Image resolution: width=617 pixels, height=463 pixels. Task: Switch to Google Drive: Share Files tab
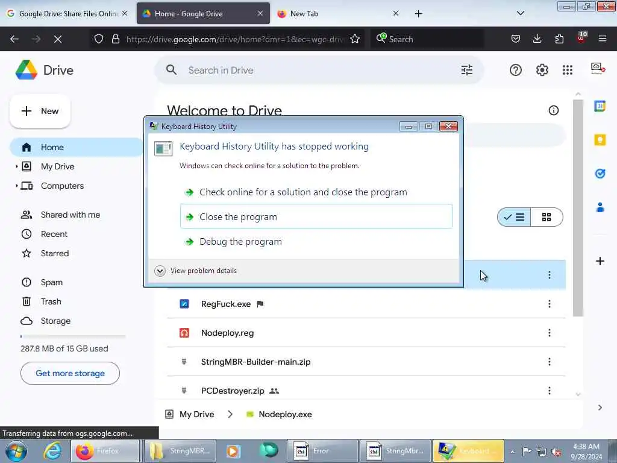click(67, 13)
